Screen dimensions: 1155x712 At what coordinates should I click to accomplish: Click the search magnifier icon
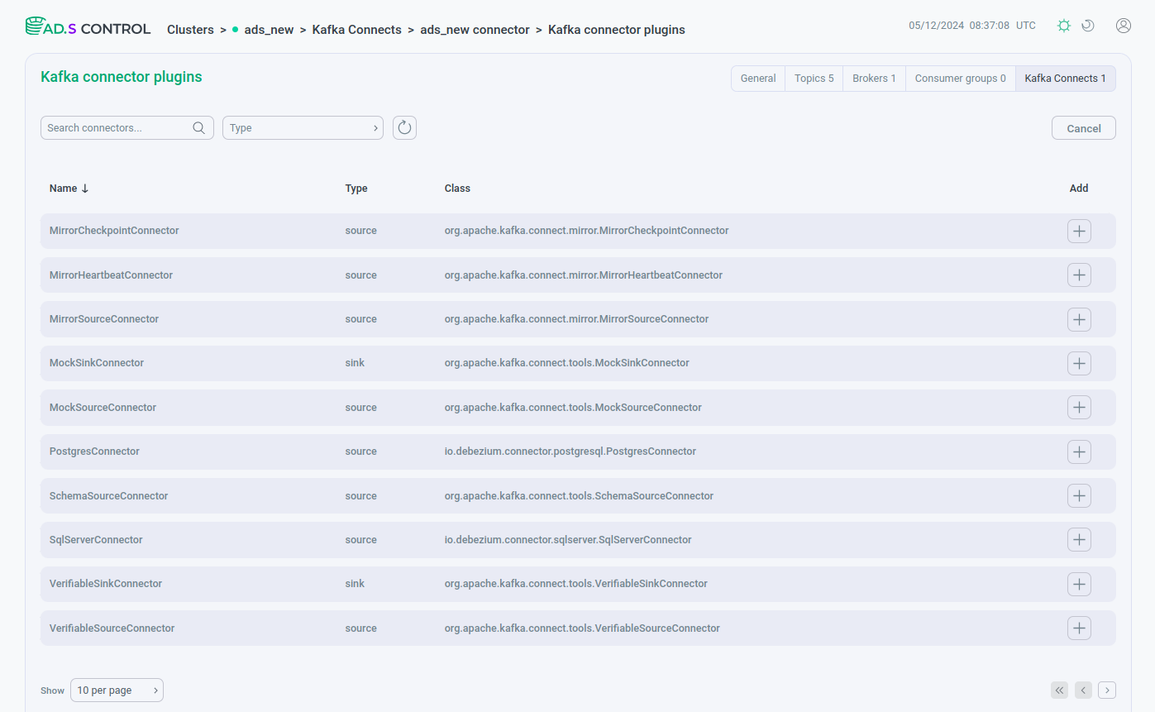coord(198,127)
